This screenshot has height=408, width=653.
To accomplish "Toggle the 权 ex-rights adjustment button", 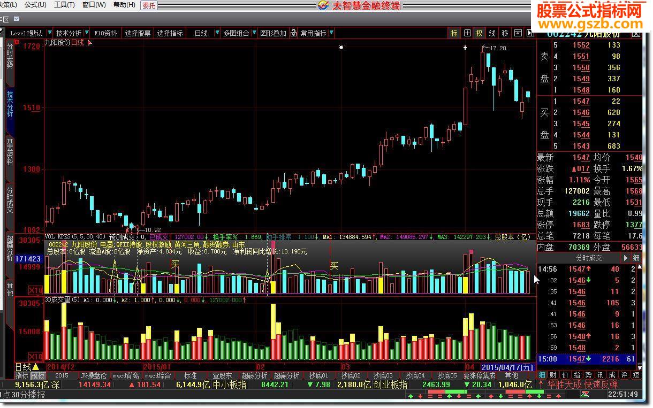I will point(480,33).
